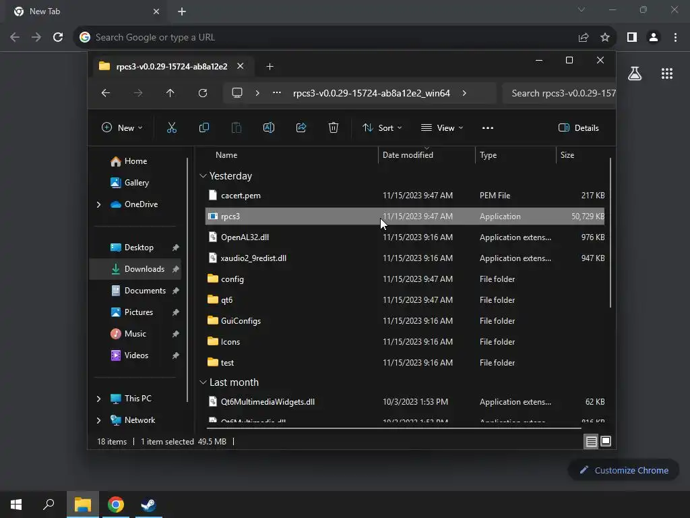Close the rpcs3 File Explorer tab
This screenshot has height=518, width=690.
point(241,66)
